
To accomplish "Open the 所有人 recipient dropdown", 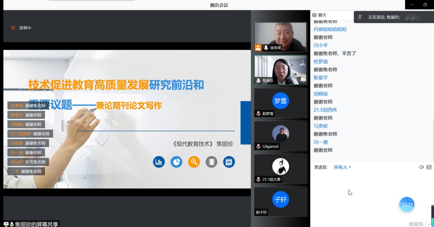I will [x=342, y=167].
